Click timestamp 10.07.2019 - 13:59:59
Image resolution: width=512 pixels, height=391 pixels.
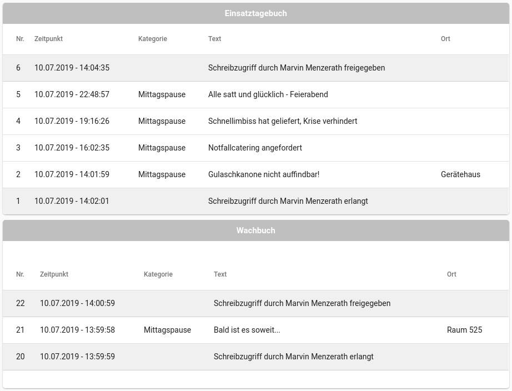pyautogui.click(x=77, y=357)
